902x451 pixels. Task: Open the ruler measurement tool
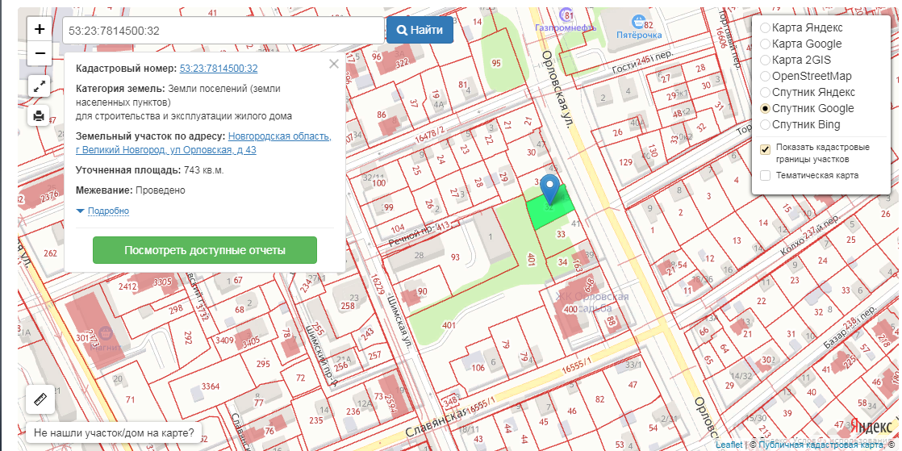click(40, 399)
